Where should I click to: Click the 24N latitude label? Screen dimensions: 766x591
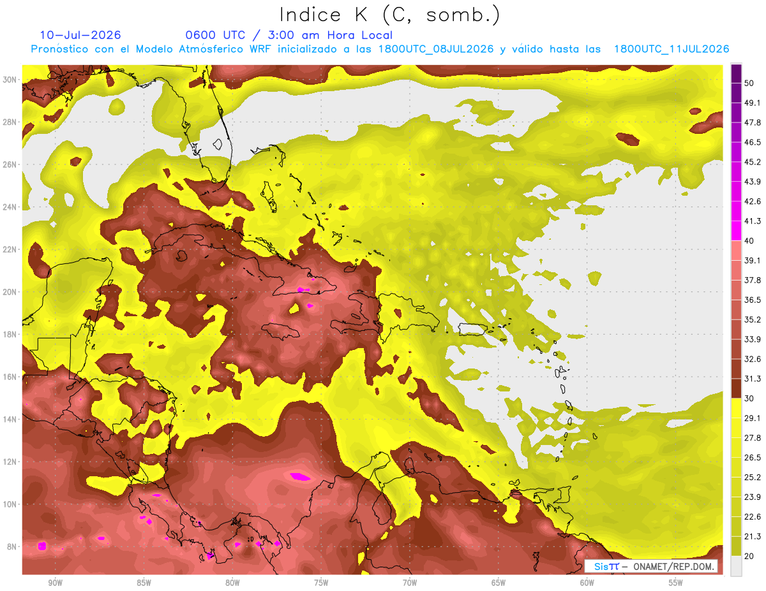[x=10, y=207]
